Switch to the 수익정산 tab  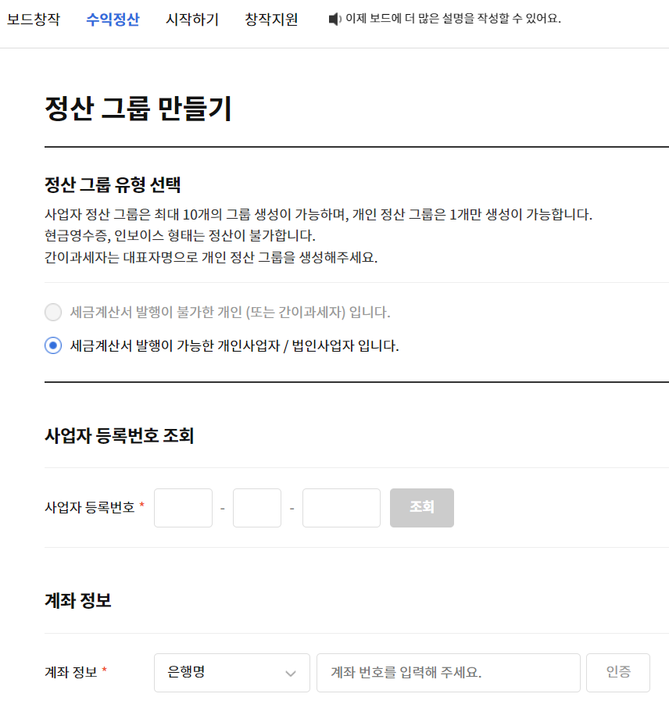tap(113, 20)
